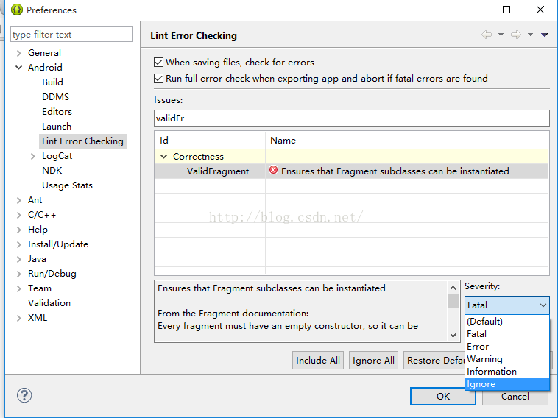The image size is (558, 418).
Task: Select the Build item under Android
Action: point(53,82)
